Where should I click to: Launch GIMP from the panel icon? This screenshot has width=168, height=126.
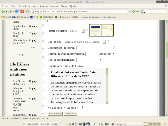tap(80, 124)
